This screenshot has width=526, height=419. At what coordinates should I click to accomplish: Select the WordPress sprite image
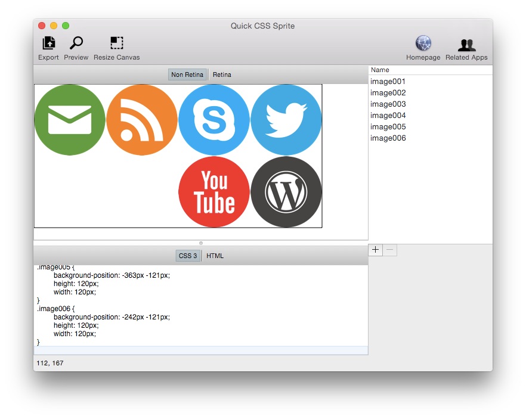click(x=286, y=192)
